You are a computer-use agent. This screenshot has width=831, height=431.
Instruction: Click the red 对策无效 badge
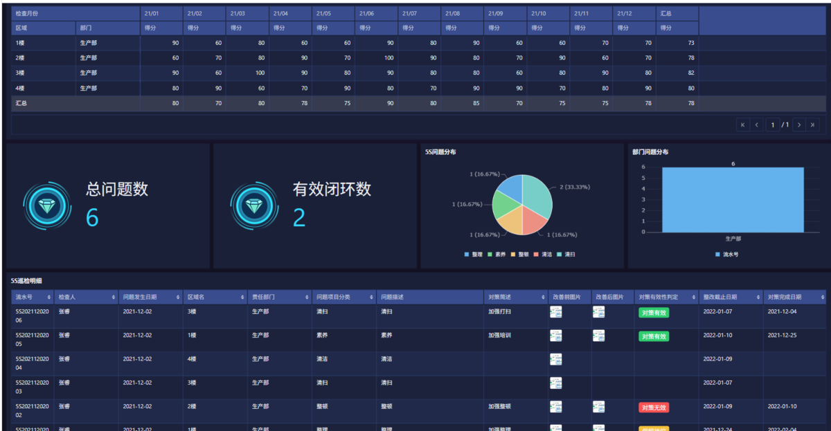coord(654,407)
